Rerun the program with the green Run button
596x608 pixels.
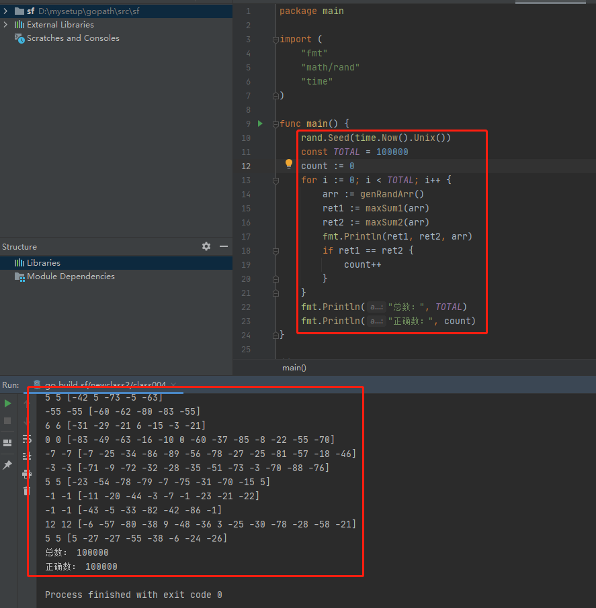(x=7, y=403)
